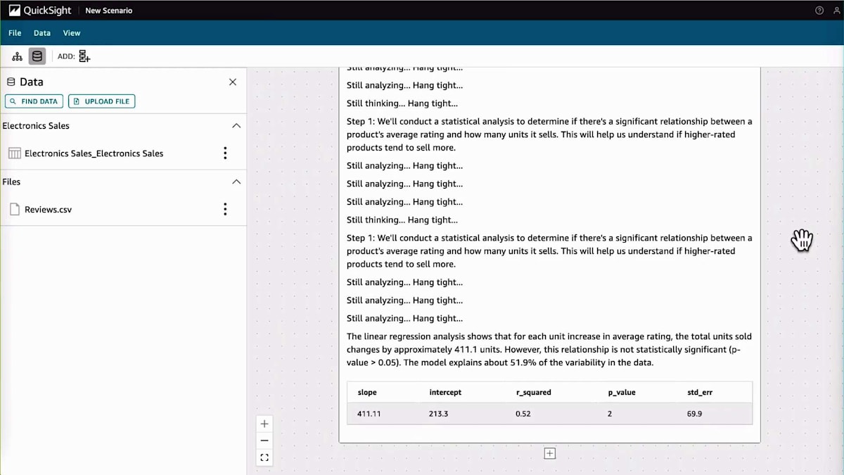Open options menu for Reviews.csv
This screenshot has height=475, width=844.
[225, 209]
